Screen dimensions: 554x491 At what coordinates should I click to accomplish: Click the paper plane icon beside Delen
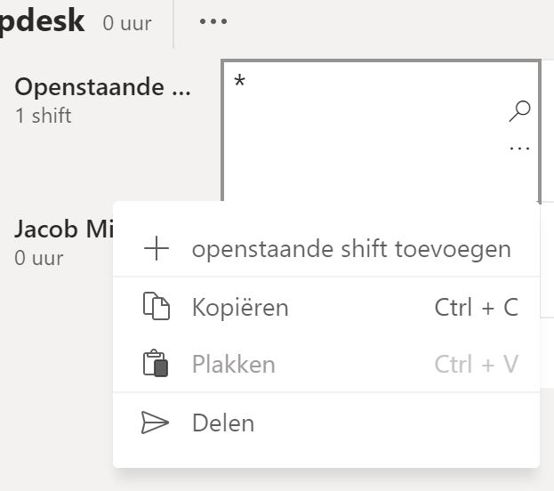(x=155, y=423)
